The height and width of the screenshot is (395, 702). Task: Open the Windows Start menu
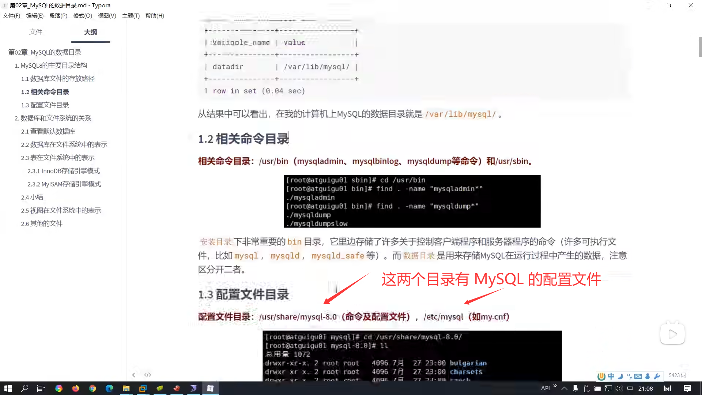(8, 388)
